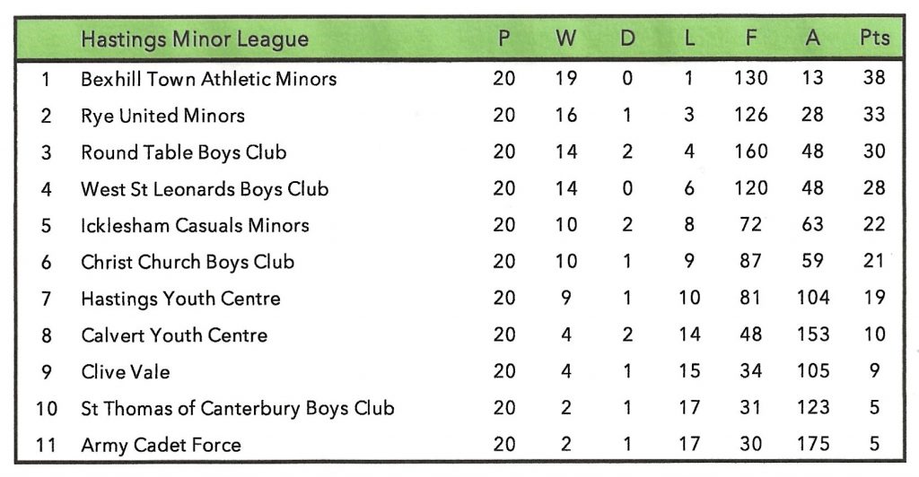Select the Rye United Minors row name
919x477 pixels.
coord(162,116)
